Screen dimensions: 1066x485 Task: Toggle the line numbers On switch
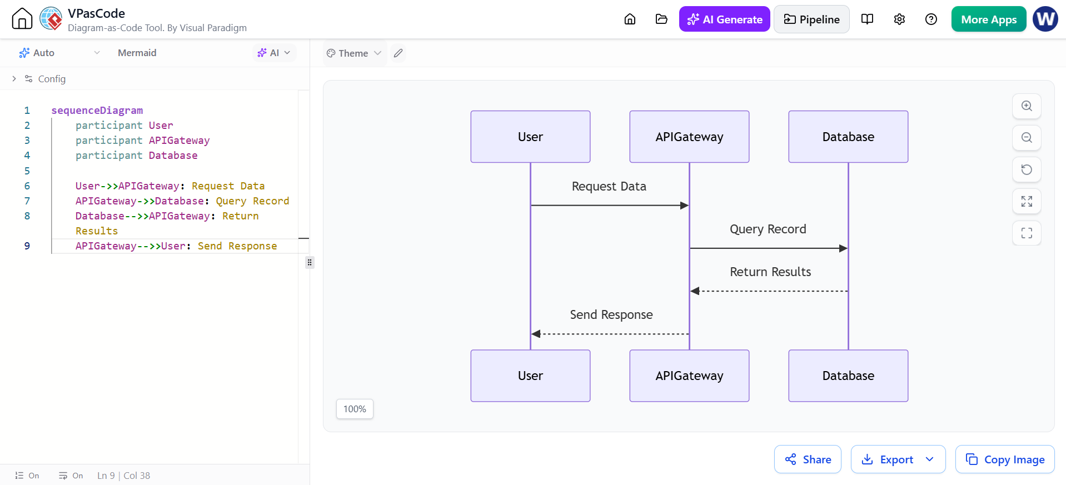tap(27, 476)
